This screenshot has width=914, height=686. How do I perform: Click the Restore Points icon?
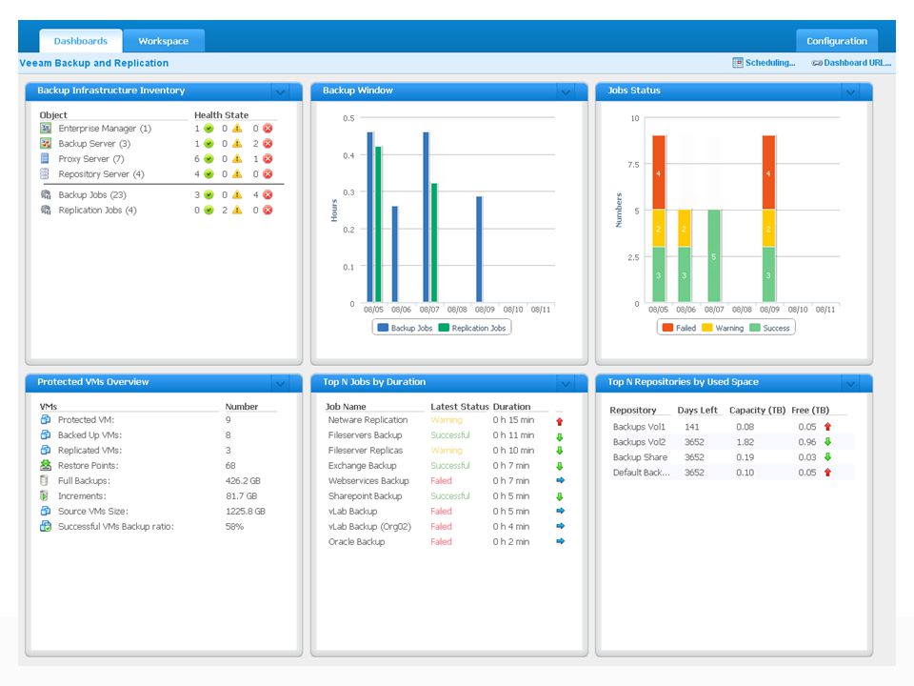click(x=46, y=466)
